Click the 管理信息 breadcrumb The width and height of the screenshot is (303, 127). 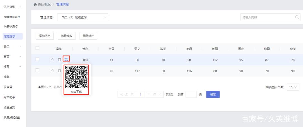[x=62, y=4]
